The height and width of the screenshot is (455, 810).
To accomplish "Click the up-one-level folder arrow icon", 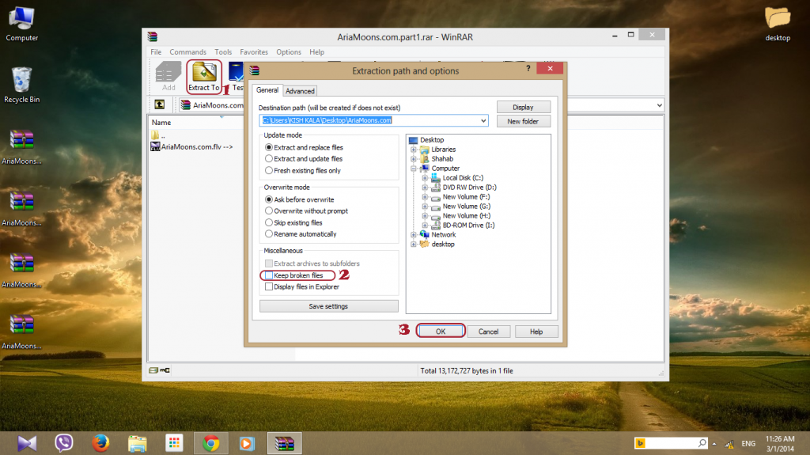I will click(x=160, y=104).
